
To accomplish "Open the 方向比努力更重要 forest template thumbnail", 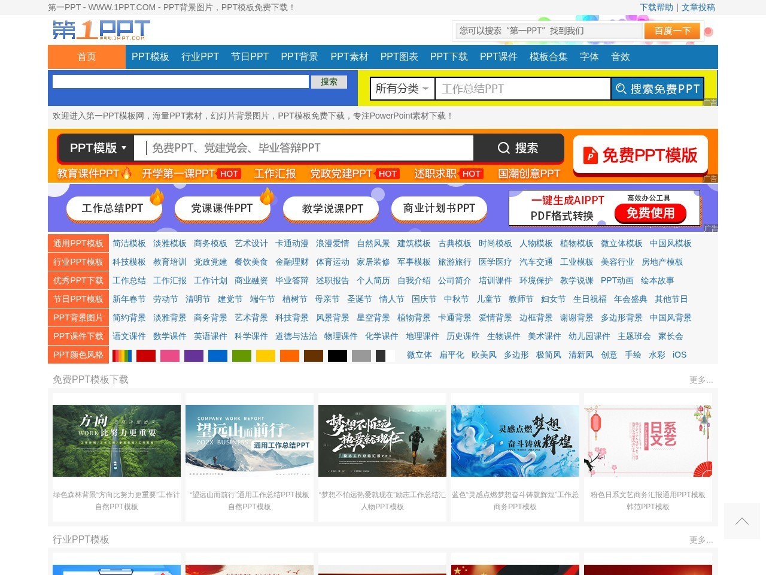I will (117, 441).
